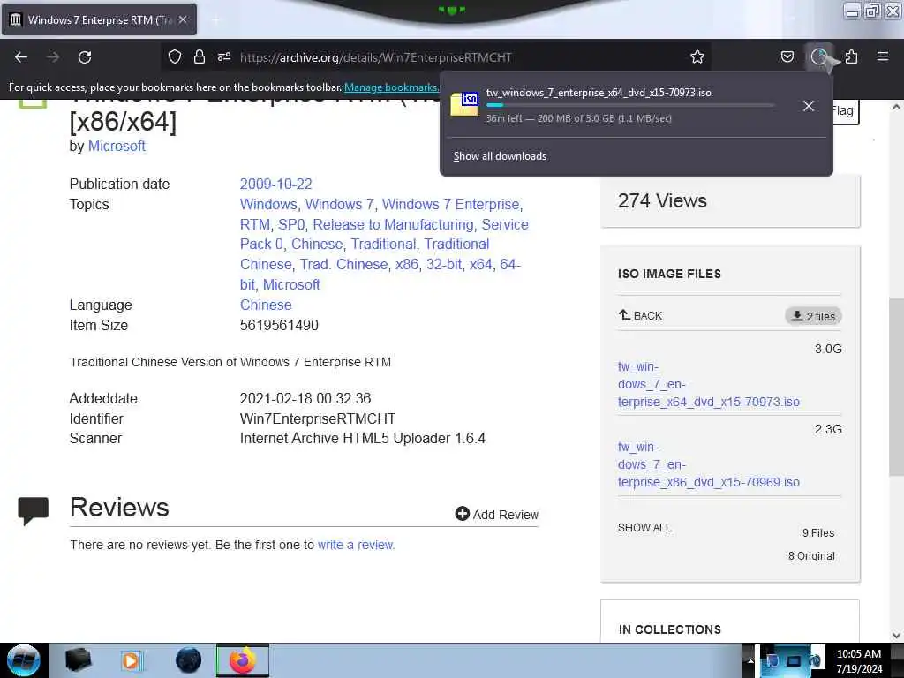Go back to previous page

21,57
